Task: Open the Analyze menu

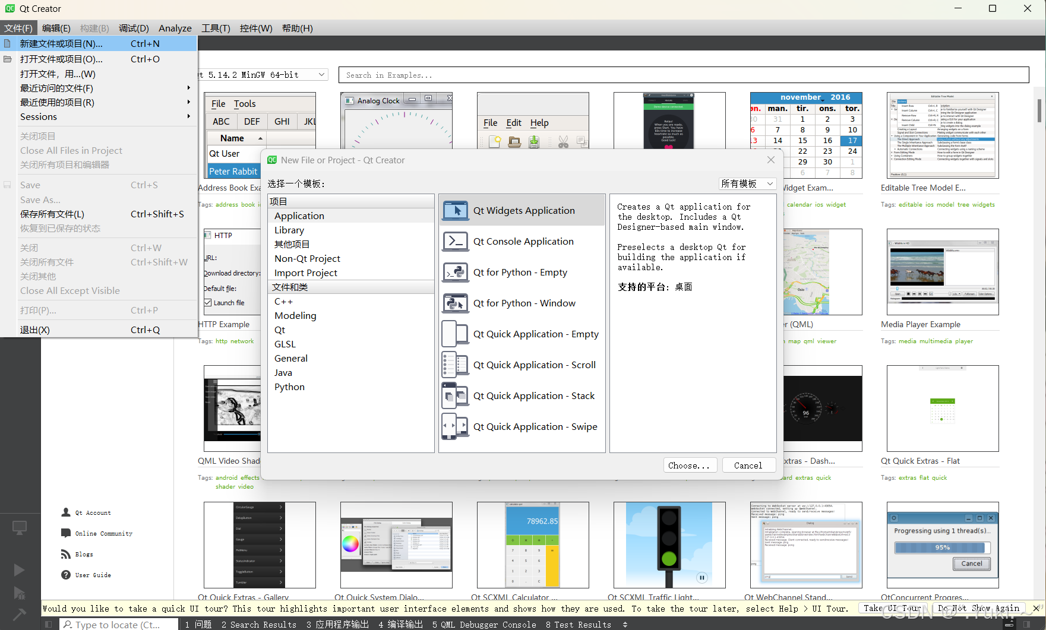Action: point(175,28)
